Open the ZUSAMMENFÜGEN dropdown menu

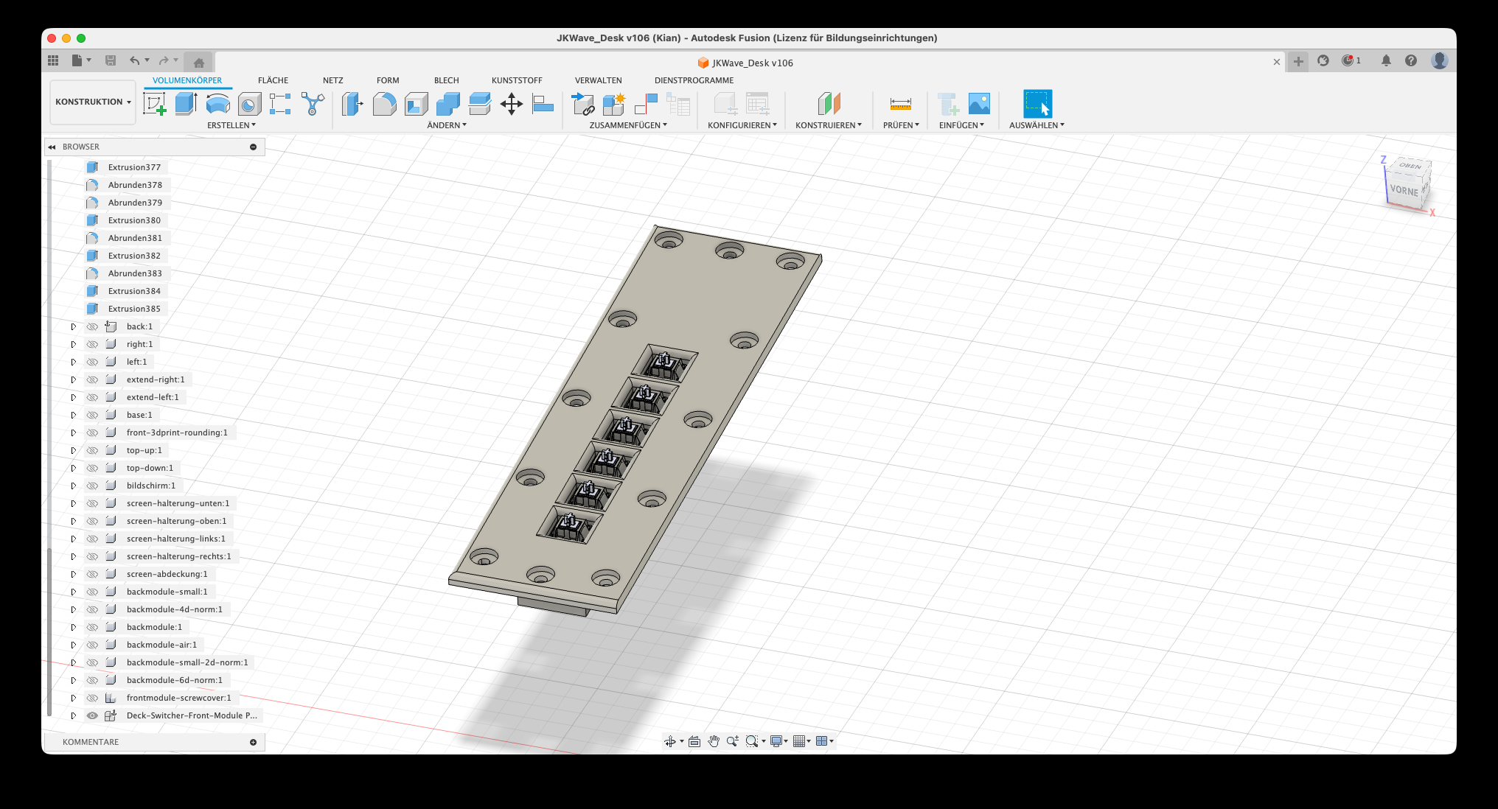628,125
